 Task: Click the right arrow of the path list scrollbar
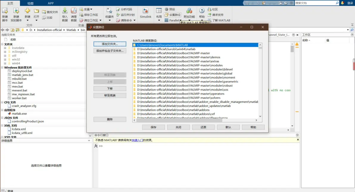(x=256, y=120)
